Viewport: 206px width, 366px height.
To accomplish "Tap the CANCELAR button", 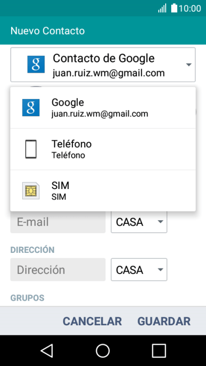I will [92, 321].
